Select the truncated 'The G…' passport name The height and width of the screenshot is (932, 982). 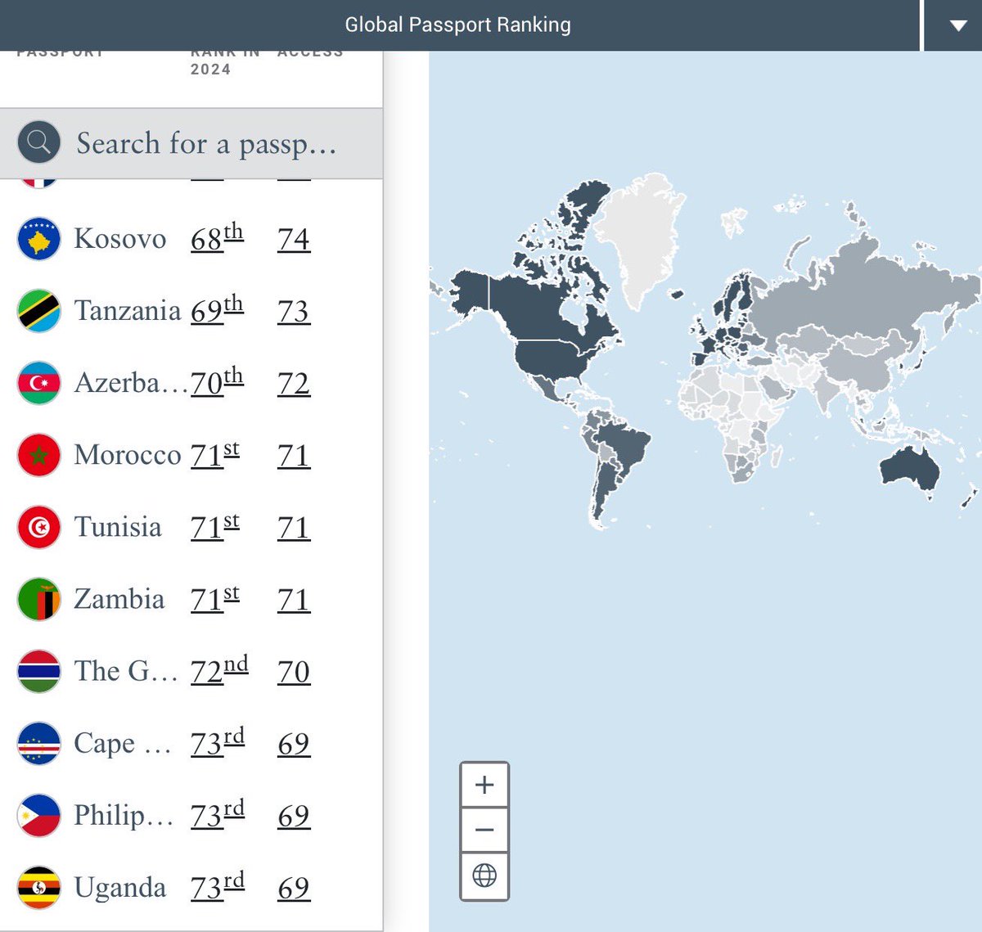tap(126, 670)
